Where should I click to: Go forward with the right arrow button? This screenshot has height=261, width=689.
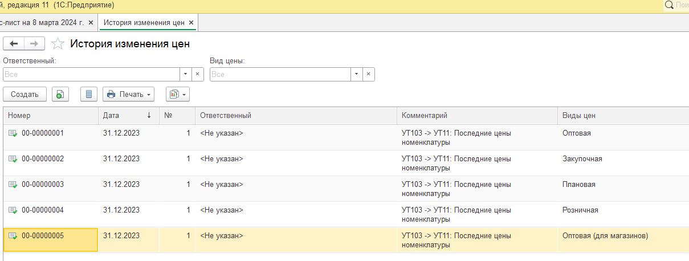(34, 44)
